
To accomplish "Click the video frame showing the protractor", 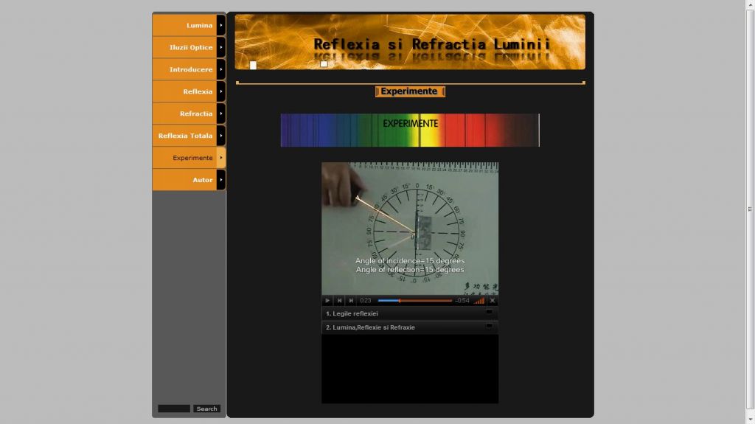I will click(409, 228).
